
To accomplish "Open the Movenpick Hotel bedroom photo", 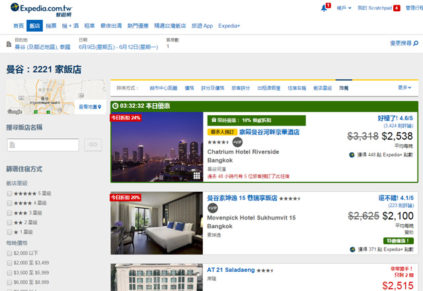I will click(x=157, y=223).
